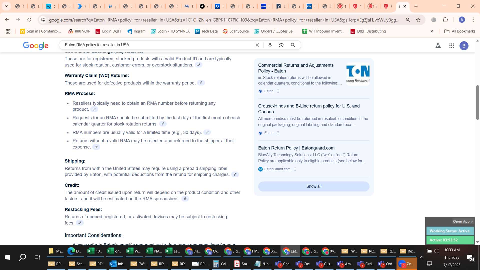Screen dimensions: 480x270
Task: Open the Windows Start menu
Action: (7, 257)
